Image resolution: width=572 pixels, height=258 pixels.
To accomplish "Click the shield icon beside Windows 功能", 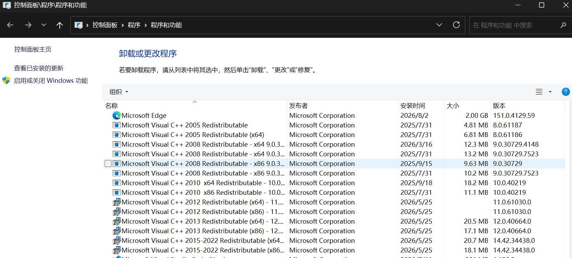I will [6, 81].
